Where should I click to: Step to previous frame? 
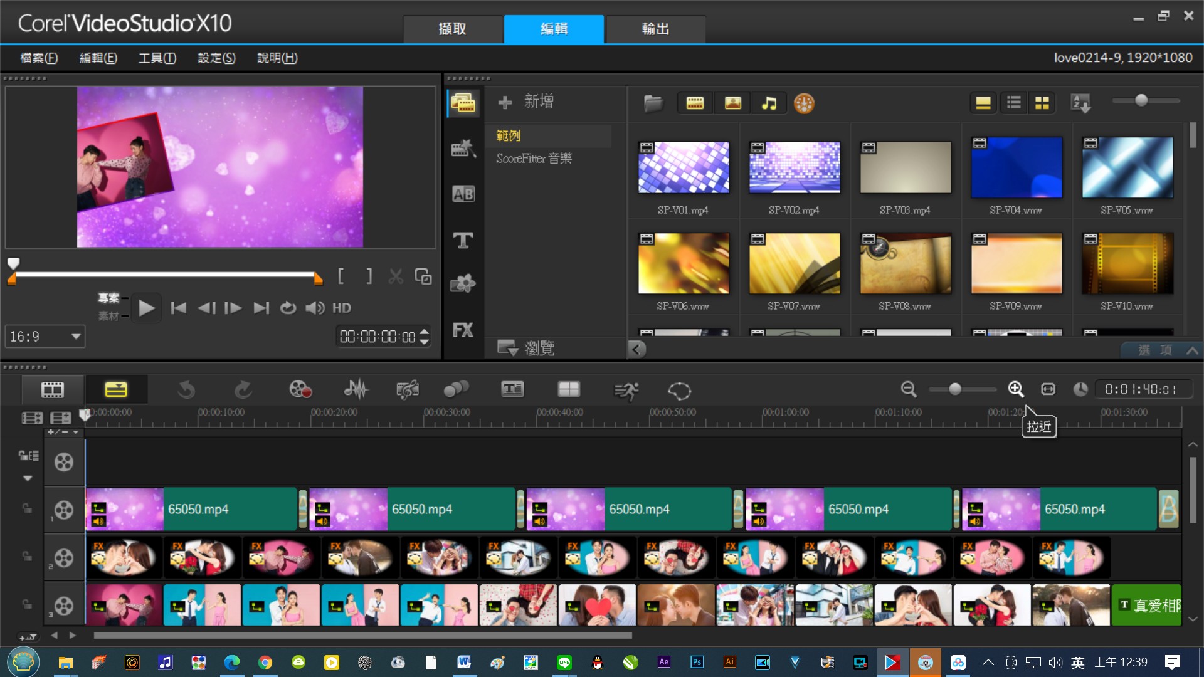point(206,308)
